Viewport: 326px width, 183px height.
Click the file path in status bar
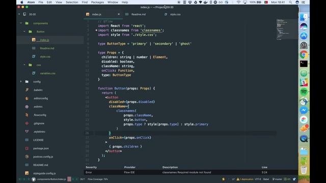coord(51,179)
